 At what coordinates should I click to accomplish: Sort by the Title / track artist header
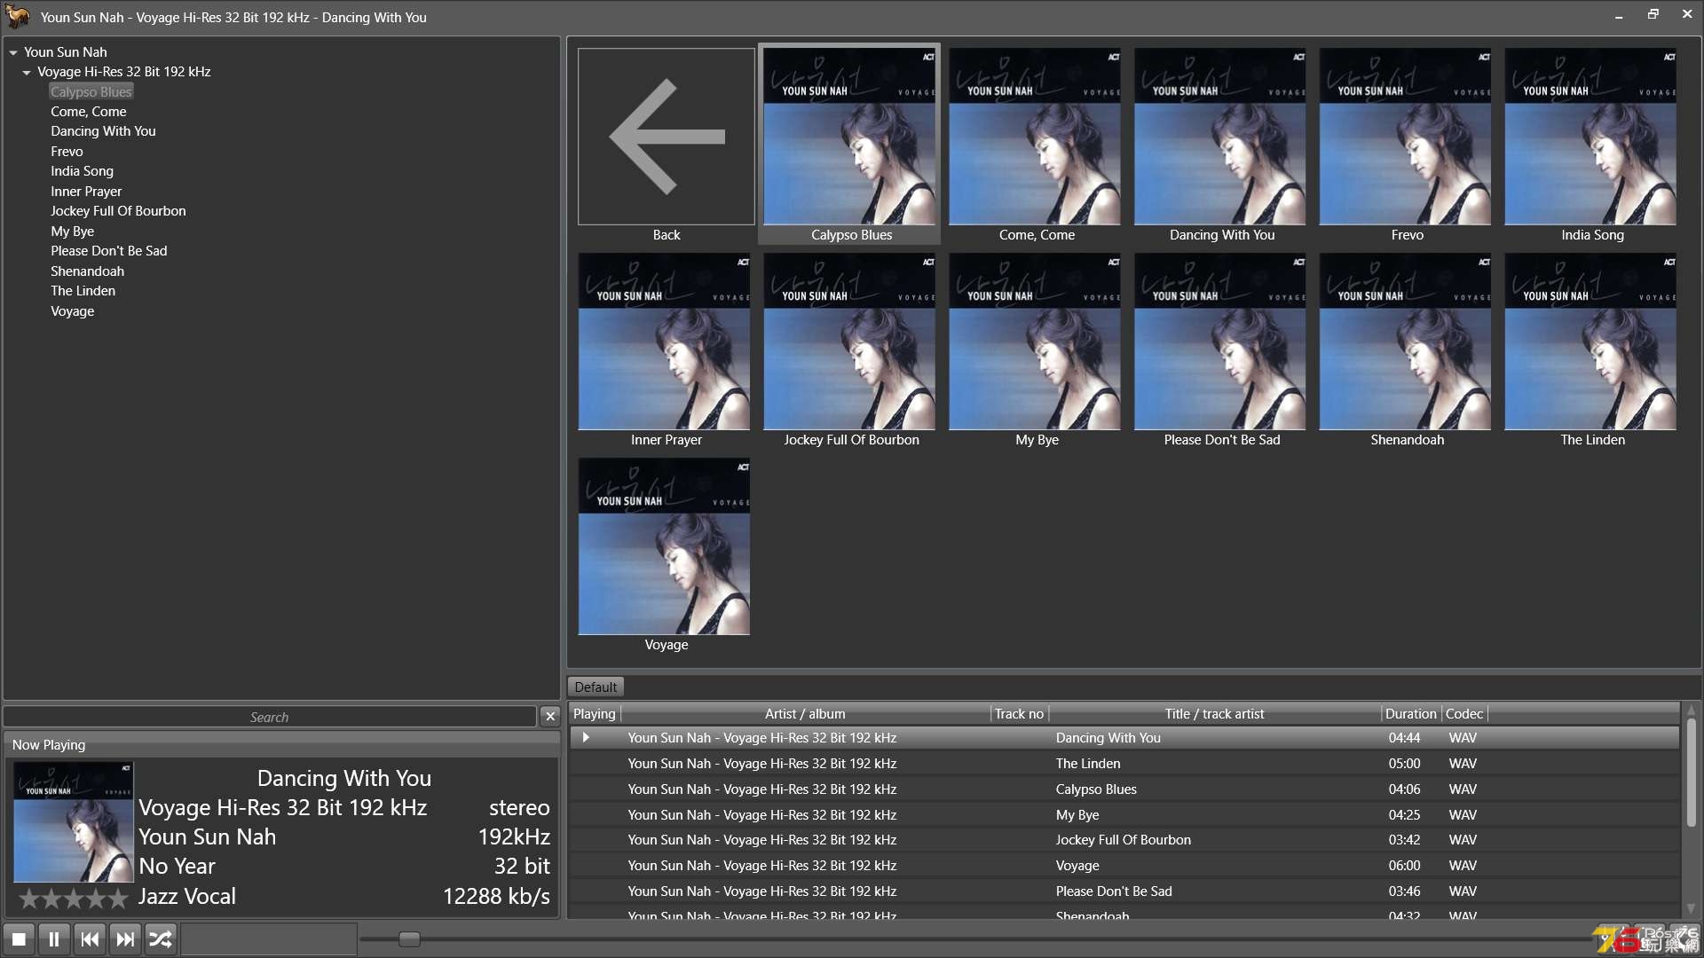tap(1214, 713)
